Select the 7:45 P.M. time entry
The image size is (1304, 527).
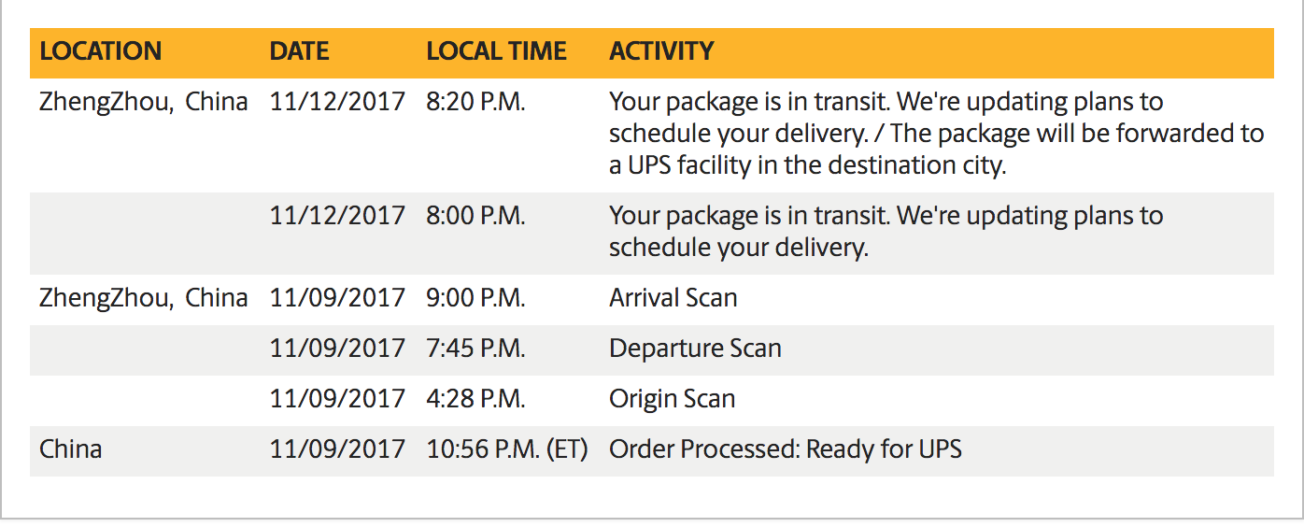coord(475,349)
